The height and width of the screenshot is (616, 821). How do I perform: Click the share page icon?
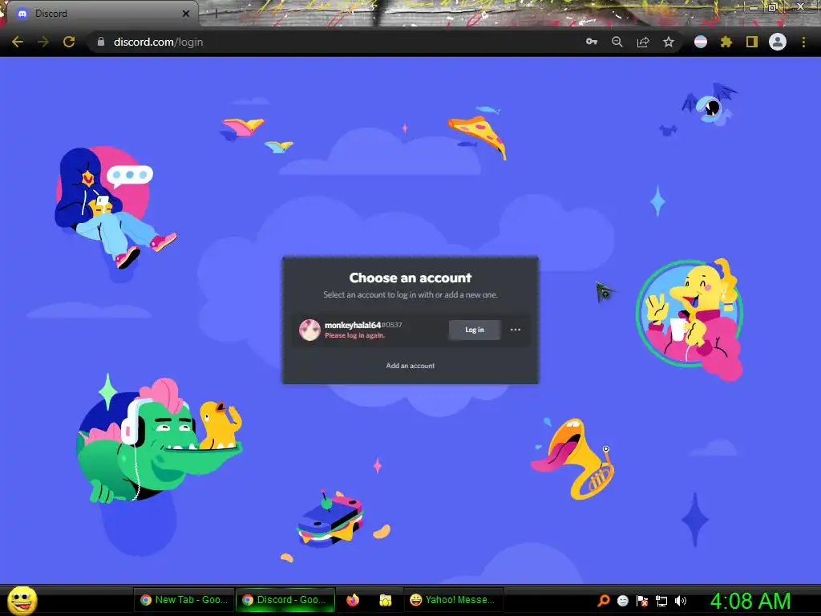pyautogui.click(x=643, y=42)
